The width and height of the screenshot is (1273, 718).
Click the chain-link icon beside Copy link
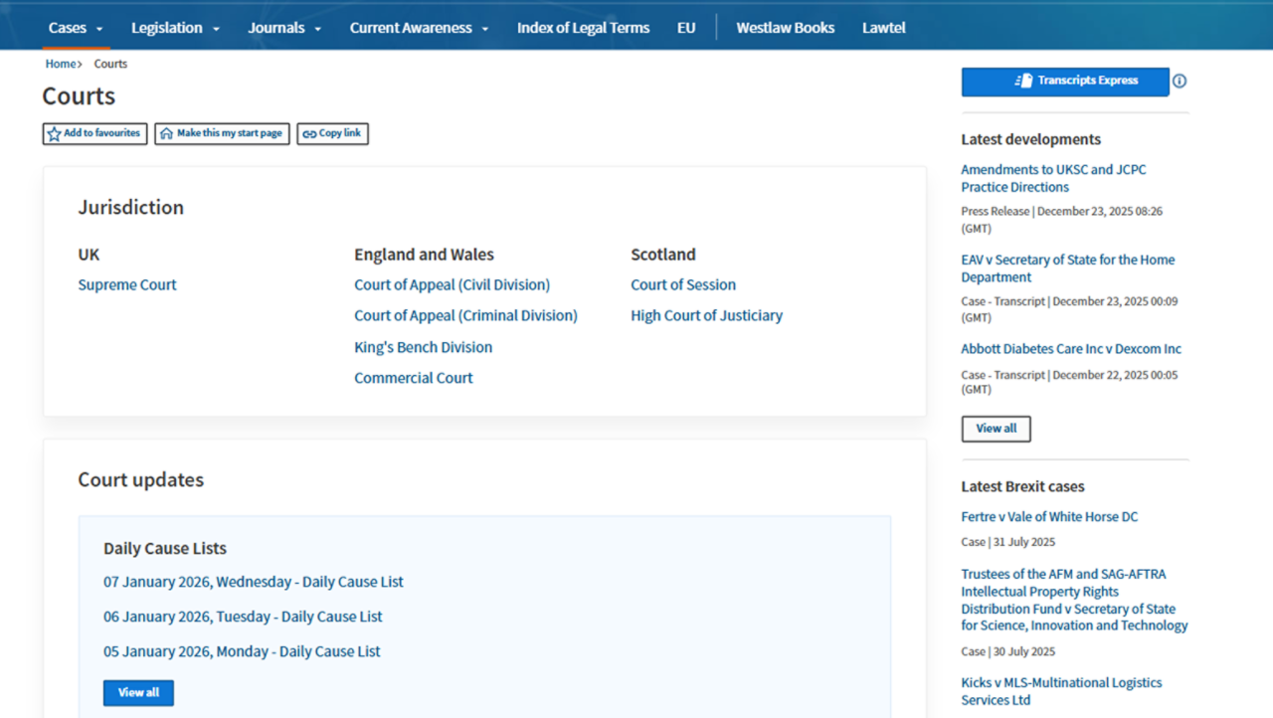click(309, 134)
